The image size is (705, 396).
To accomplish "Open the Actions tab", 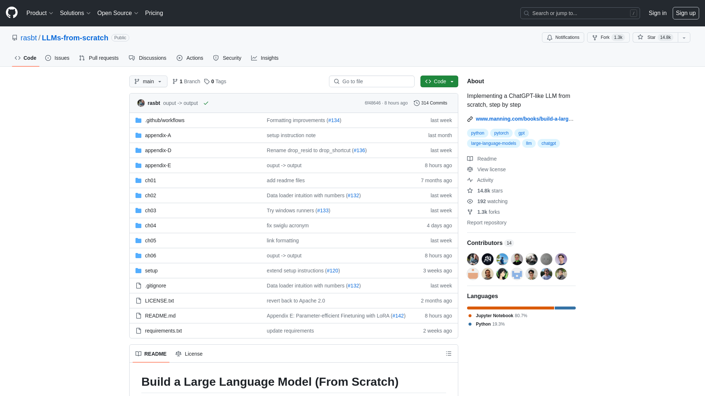I will pos(190,58).
